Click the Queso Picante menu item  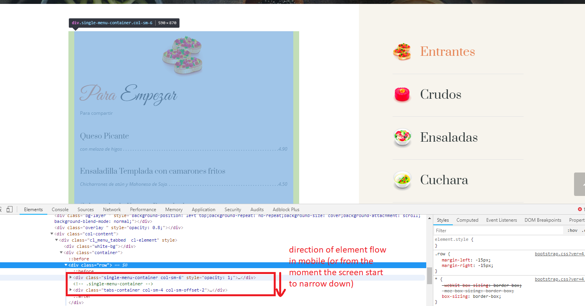tap(104, 136)
